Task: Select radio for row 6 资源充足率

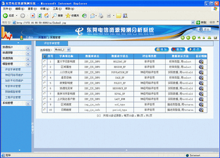Action: point(45,88)
